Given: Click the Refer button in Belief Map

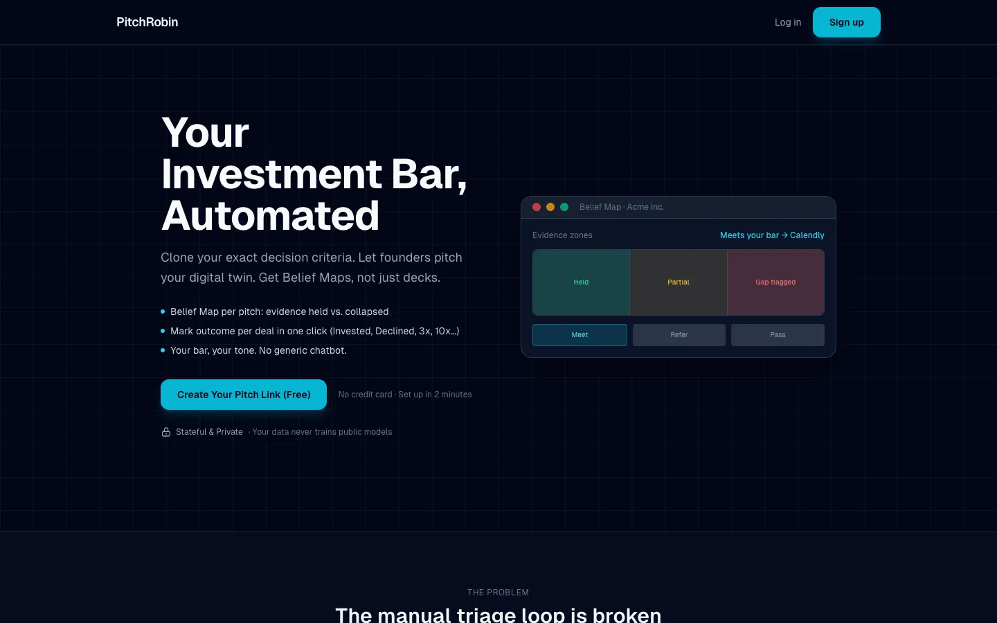Looking at the screenshot, I should [x=679, y=335].
